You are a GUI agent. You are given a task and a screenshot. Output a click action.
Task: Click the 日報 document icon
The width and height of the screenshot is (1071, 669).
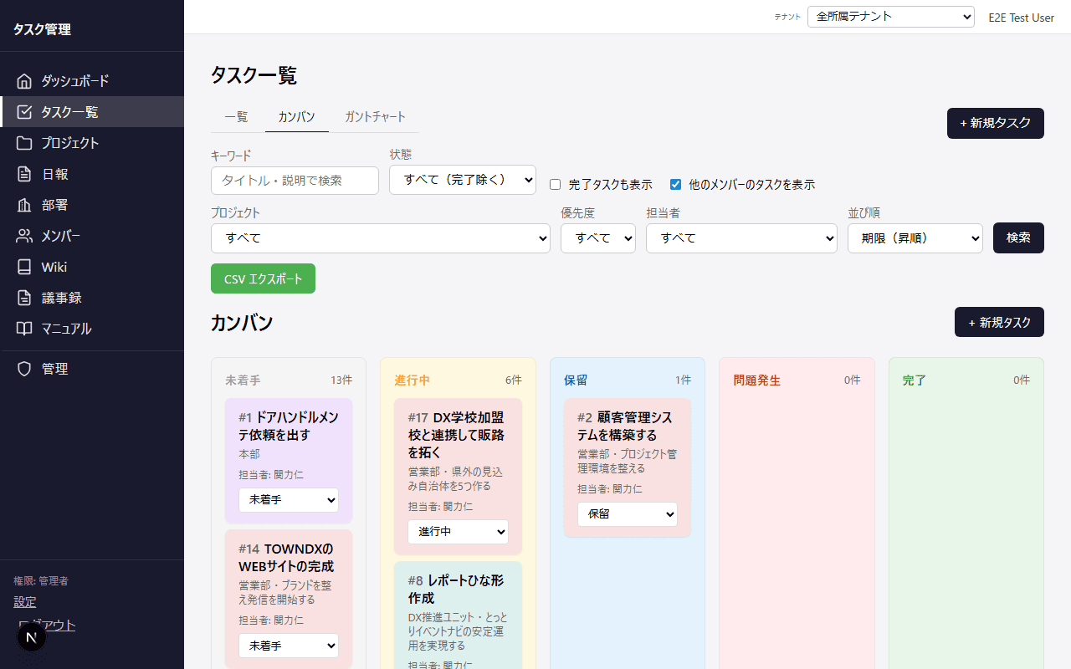point(24,173)
